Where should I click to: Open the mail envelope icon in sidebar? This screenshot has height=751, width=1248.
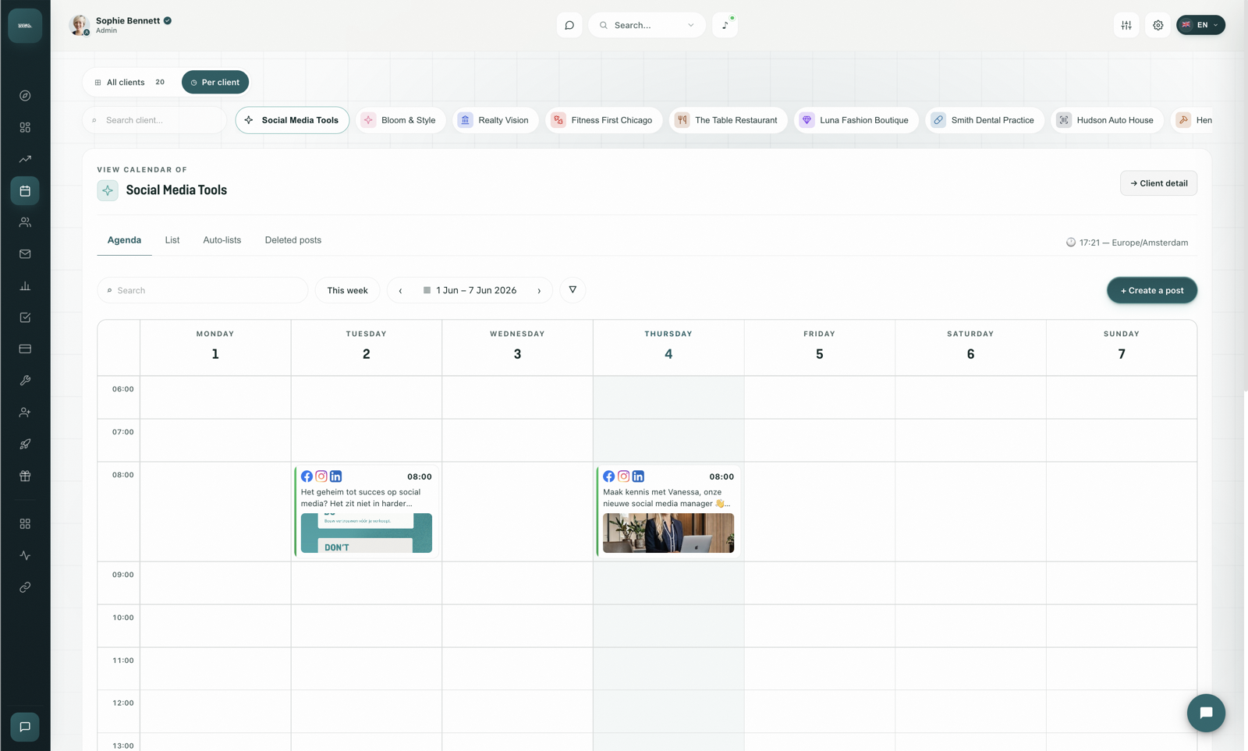click(25, 254)
